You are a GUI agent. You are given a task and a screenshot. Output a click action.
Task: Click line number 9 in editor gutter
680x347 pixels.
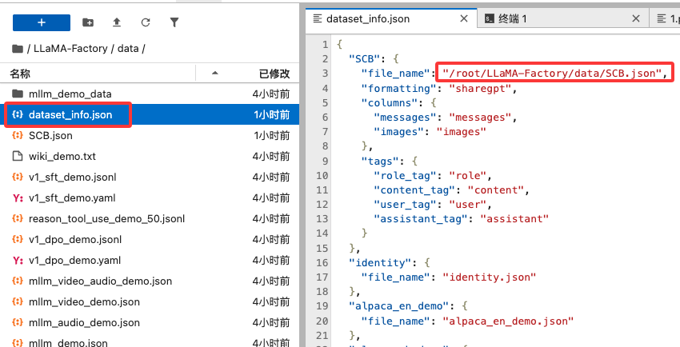[326, 162]
